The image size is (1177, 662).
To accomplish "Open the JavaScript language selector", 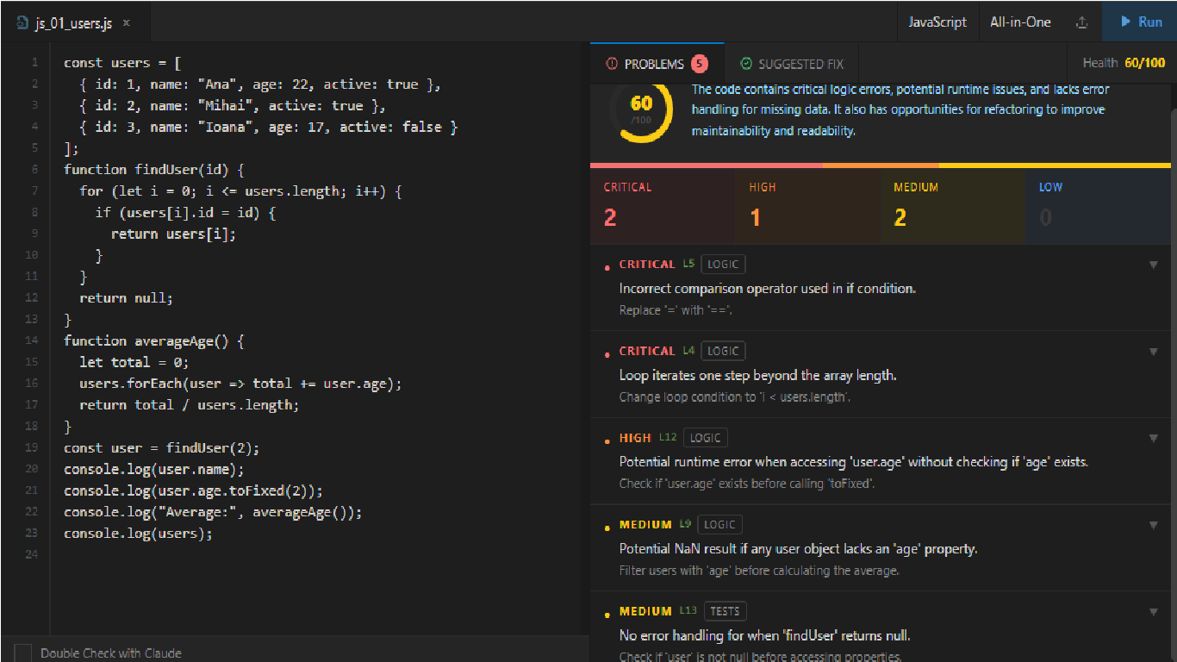I will click(x=937, y=22).
